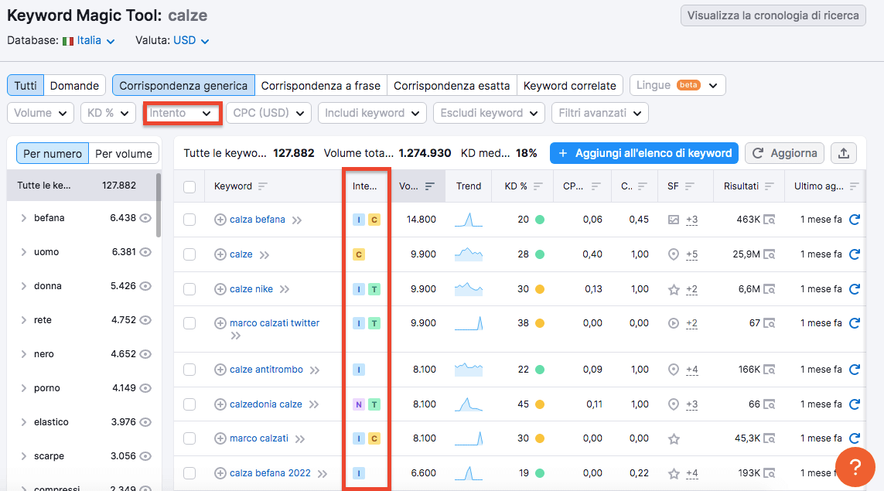Check the calze nike row checkbox
Image resolution: width=884 pixels, height=491 pixels.
[189, 289]
